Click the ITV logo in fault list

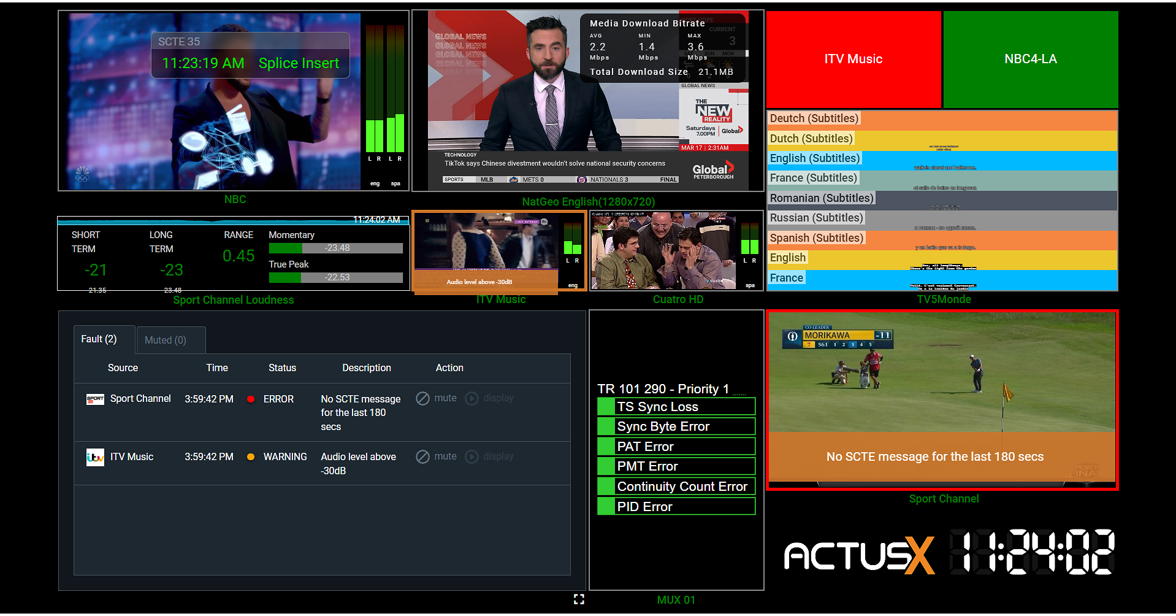[x=95, y=457]
